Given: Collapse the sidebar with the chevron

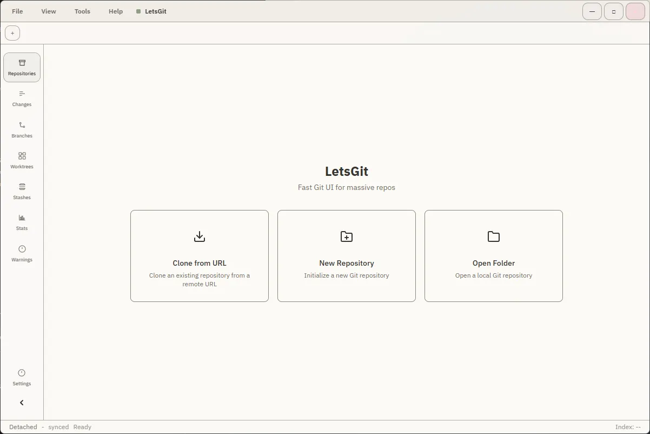Looking at the screenshot, I should [22, 403].
